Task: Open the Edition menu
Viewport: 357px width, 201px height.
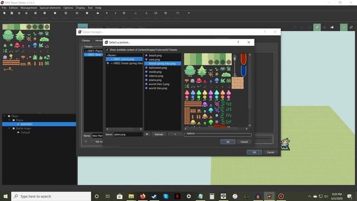Action: (13, 8)
